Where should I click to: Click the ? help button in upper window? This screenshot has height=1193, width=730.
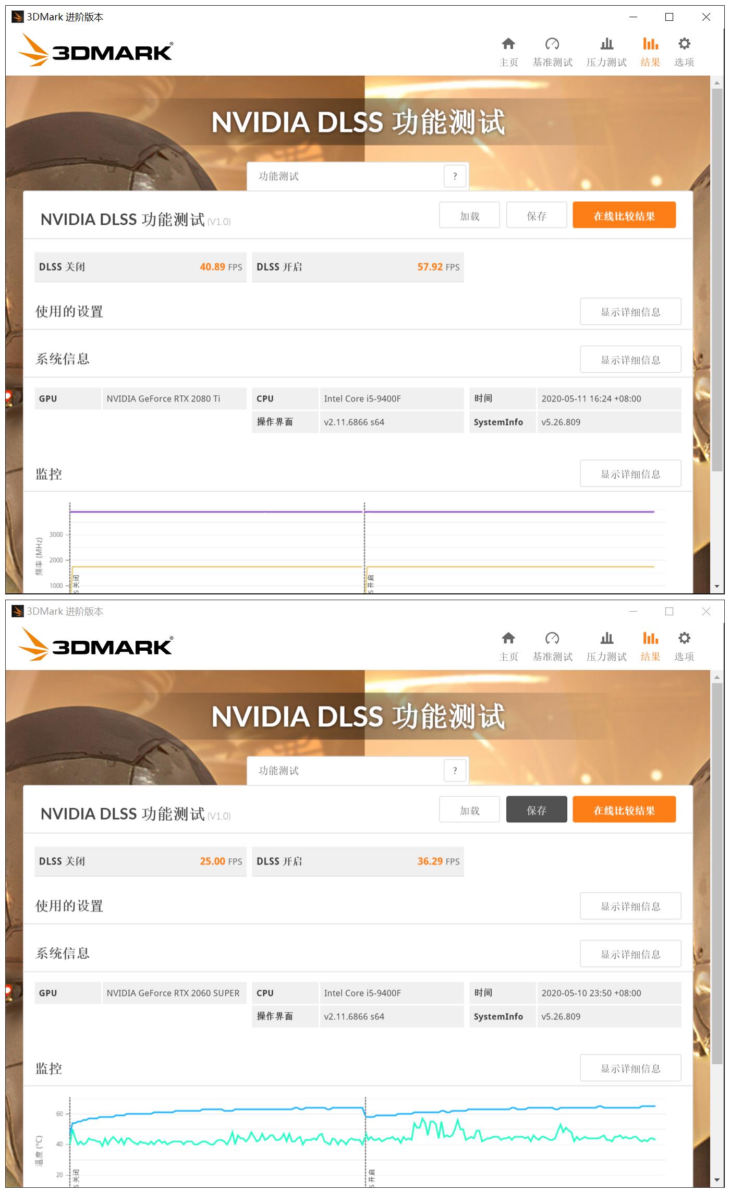coord(455,176)
